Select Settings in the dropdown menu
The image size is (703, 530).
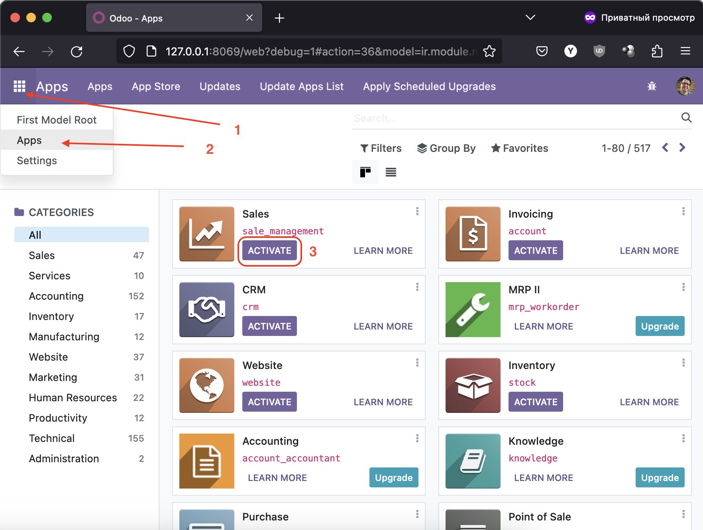(57, 160)
